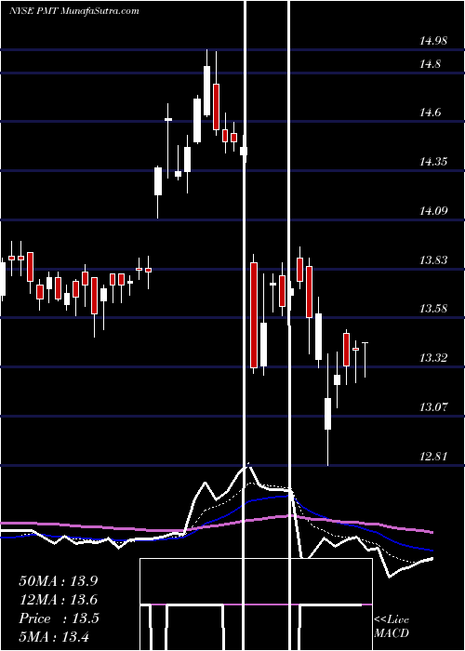Click the 12MA : 13.6 value
The width and height of the screenshot is (465, 651).
pyautogui.click(x=59, y=600)
